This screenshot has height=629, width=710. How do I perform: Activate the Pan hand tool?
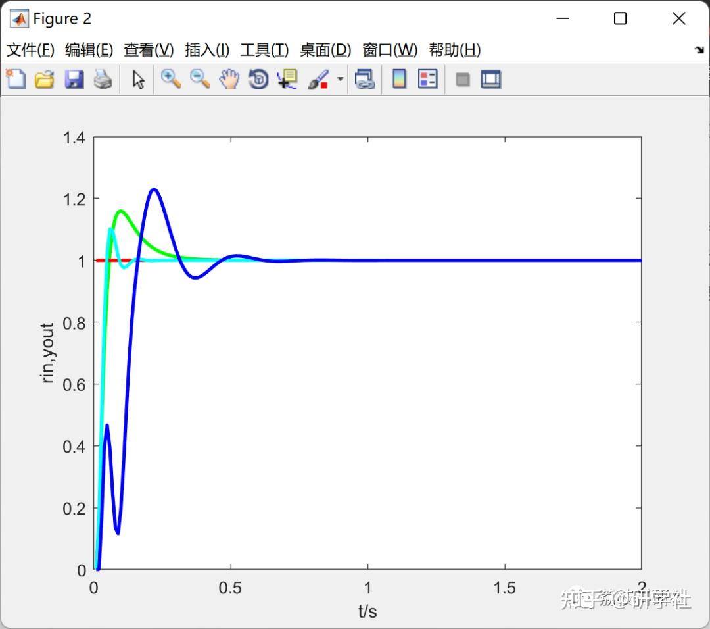click(x=229, y=80)
